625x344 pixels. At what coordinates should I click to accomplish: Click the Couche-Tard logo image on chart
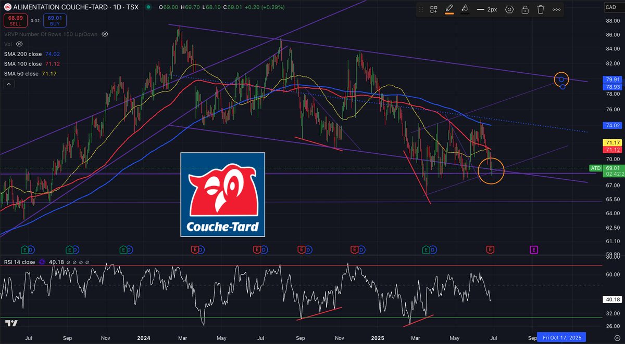[222, 194]
